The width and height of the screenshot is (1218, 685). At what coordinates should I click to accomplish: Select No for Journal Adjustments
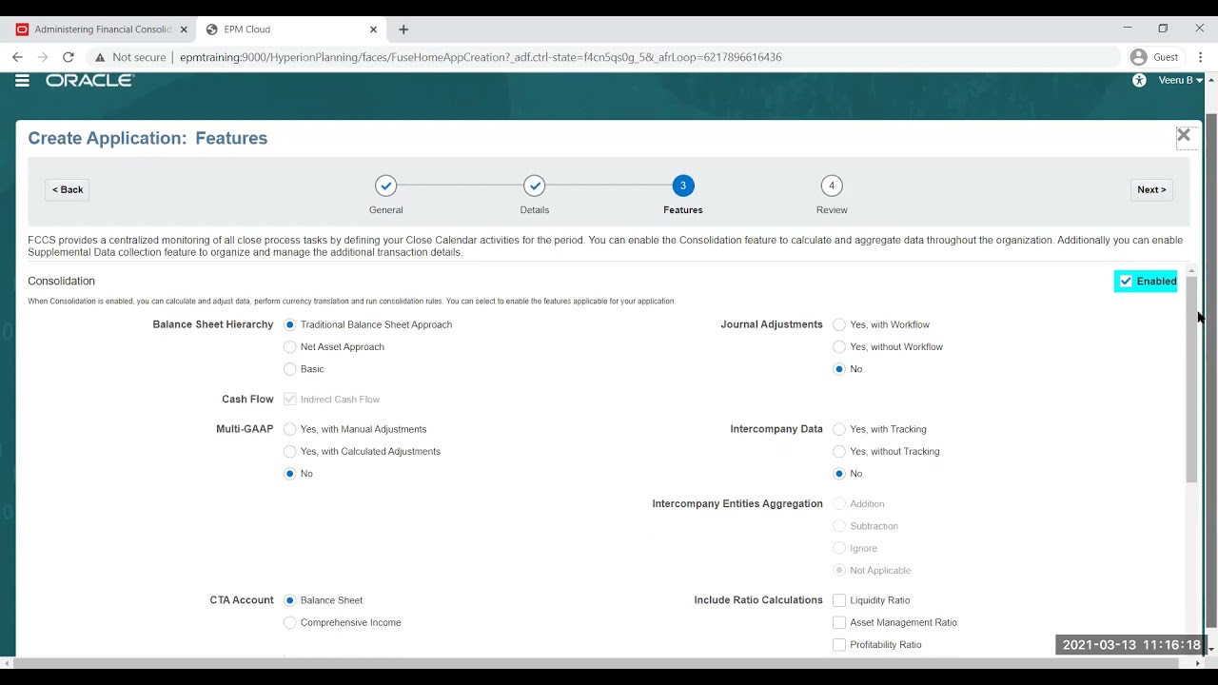click(839, 369)
